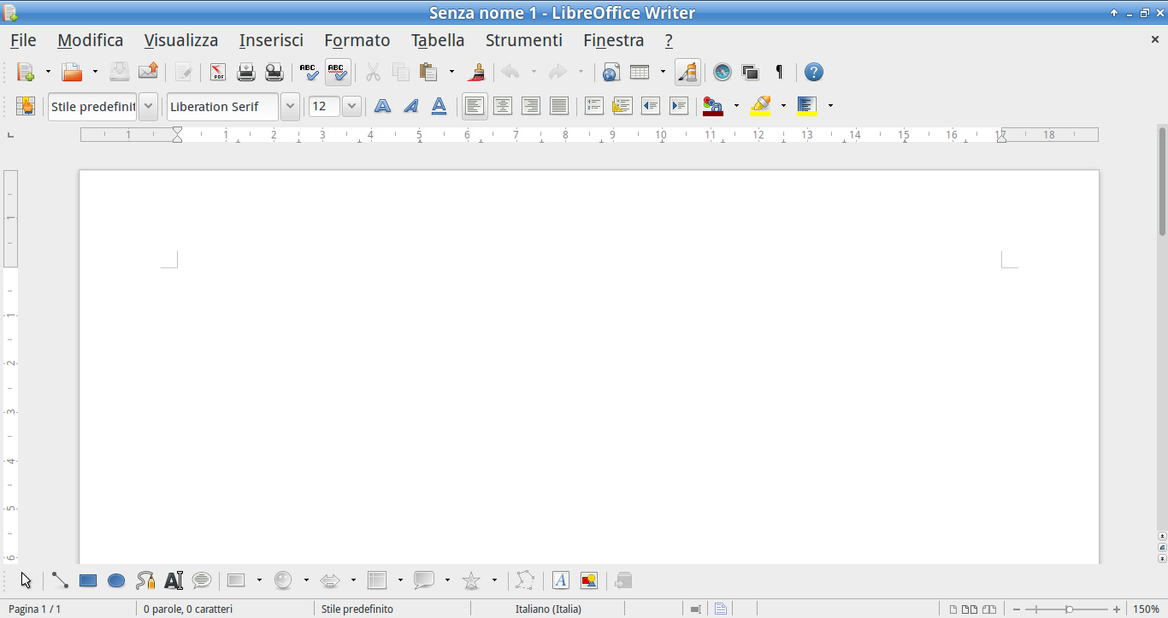
Task: Expand the Paste options dropdown arrow
Action: click(x=451, y=73)
